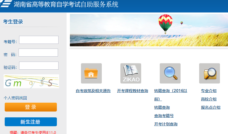The width and height of the screenshot is (228, 134).
Task: Open 转籍查询（2016以前）link
Action: coord(171,95)
